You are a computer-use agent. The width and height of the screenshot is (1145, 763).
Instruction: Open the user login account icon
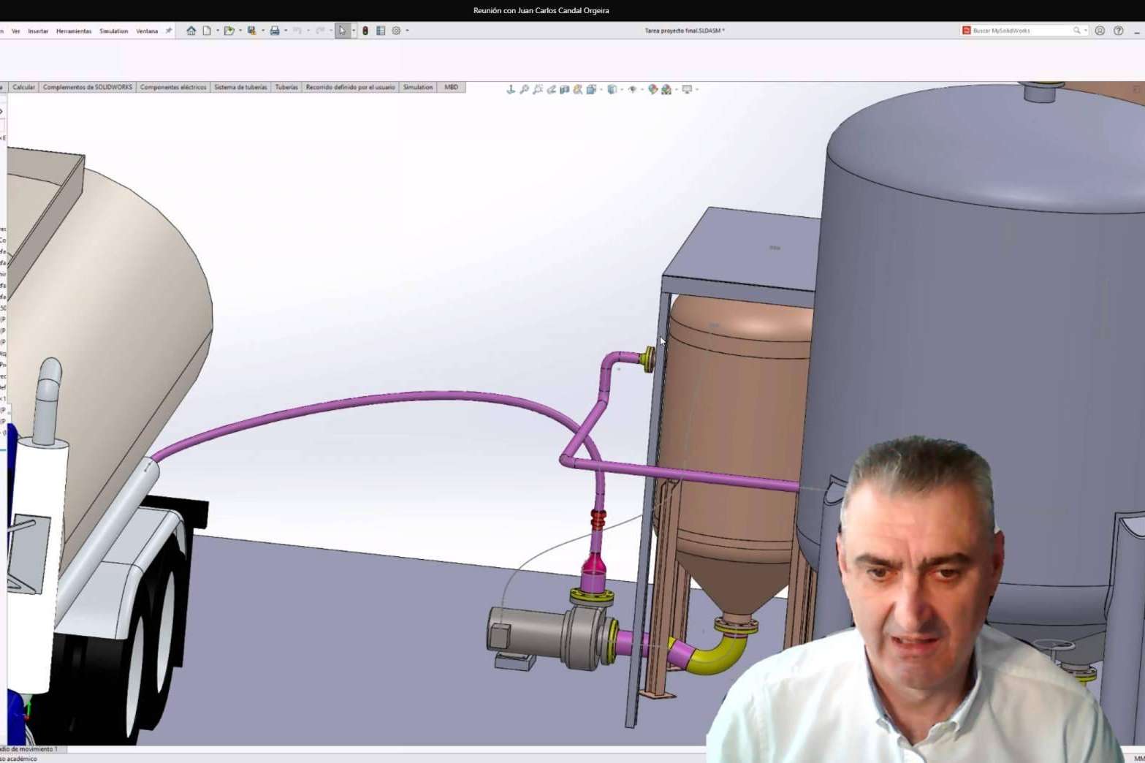[1100, 31]
